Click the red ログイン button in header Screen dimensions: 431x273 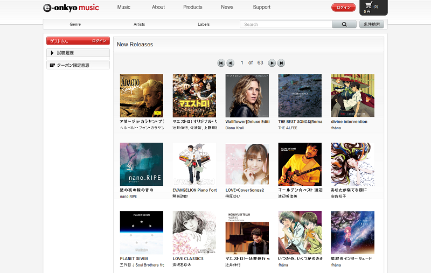[x=343, y=8]
